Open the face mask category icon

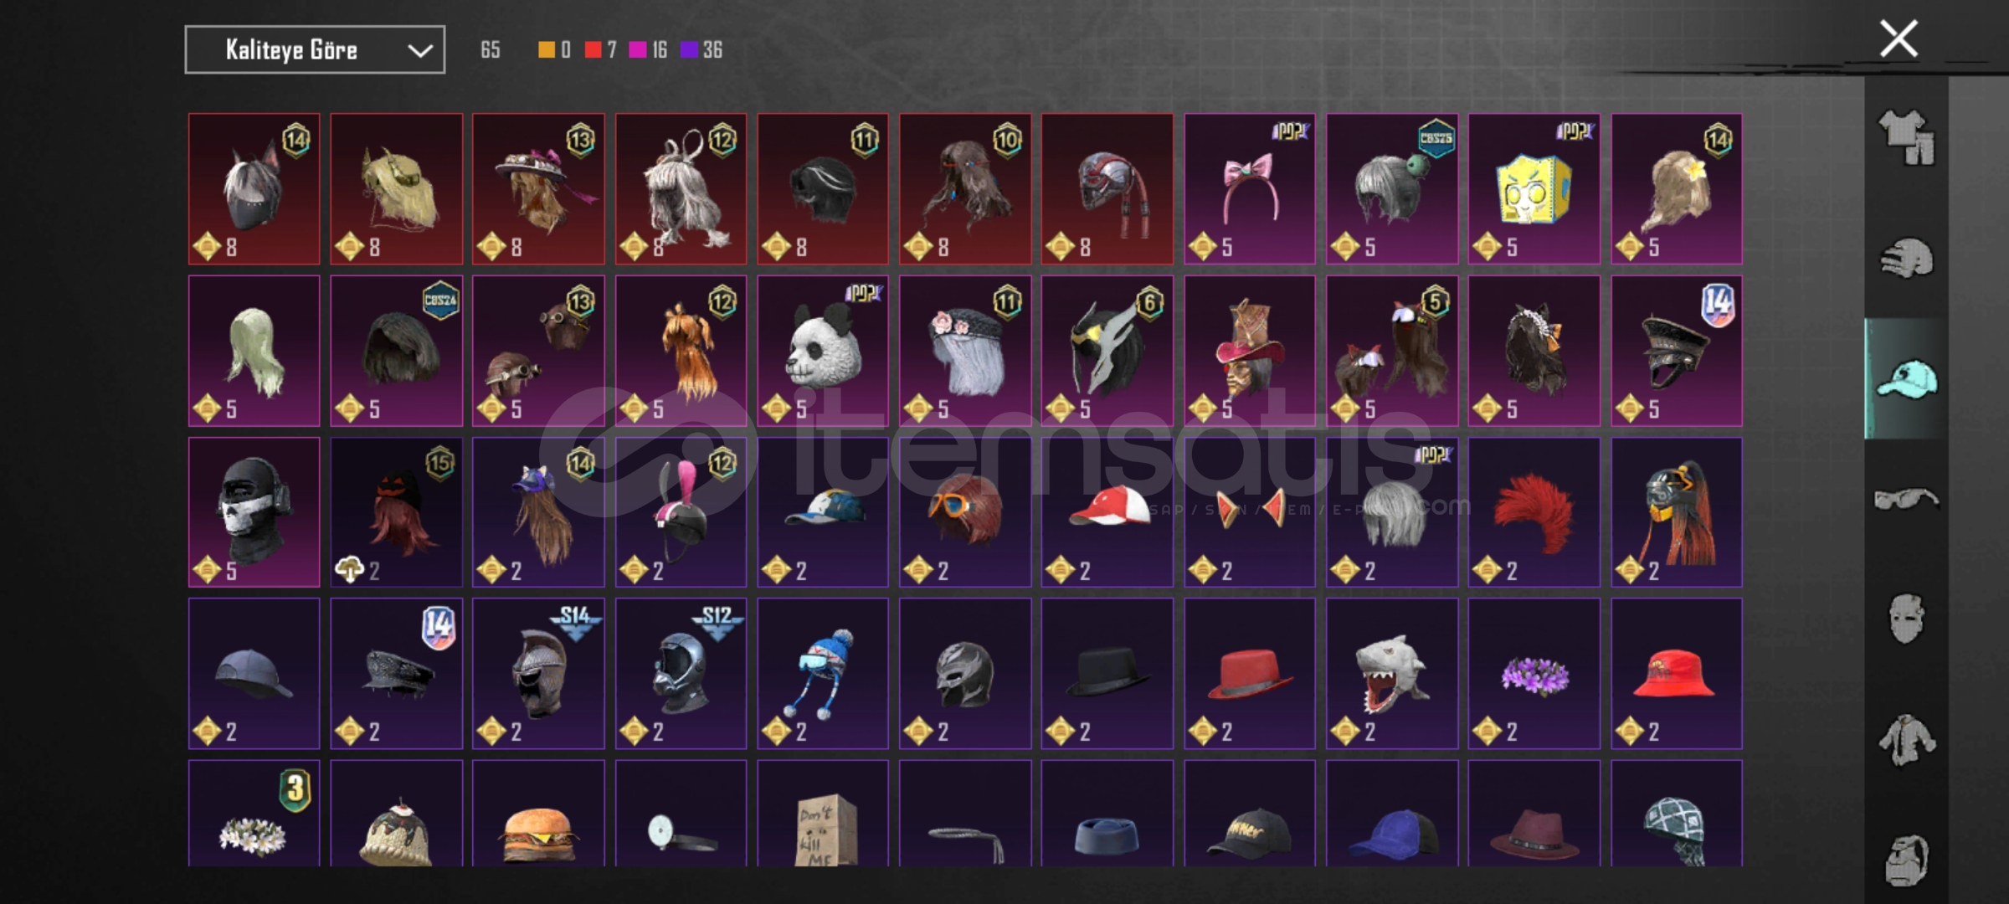click(1907, 619)
